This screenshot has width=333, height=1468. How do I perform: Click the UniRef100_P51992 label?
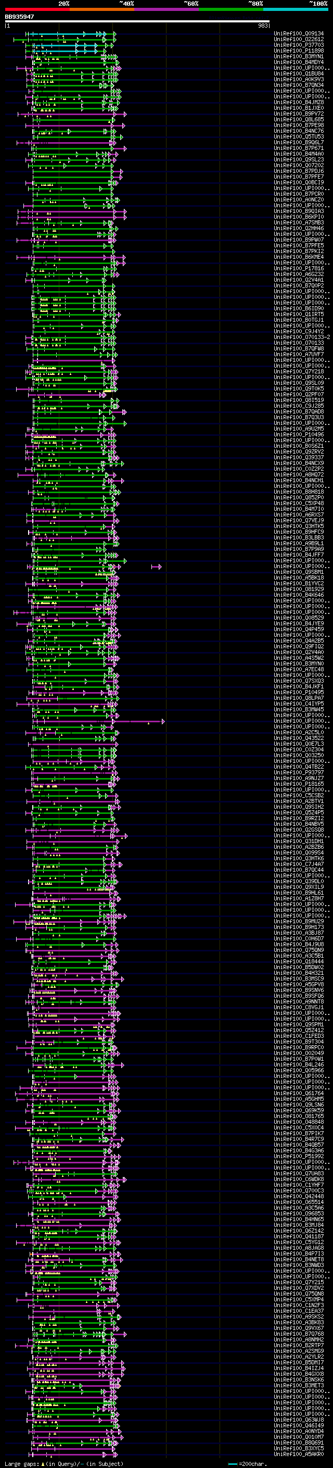click(x=299, y=1156)
